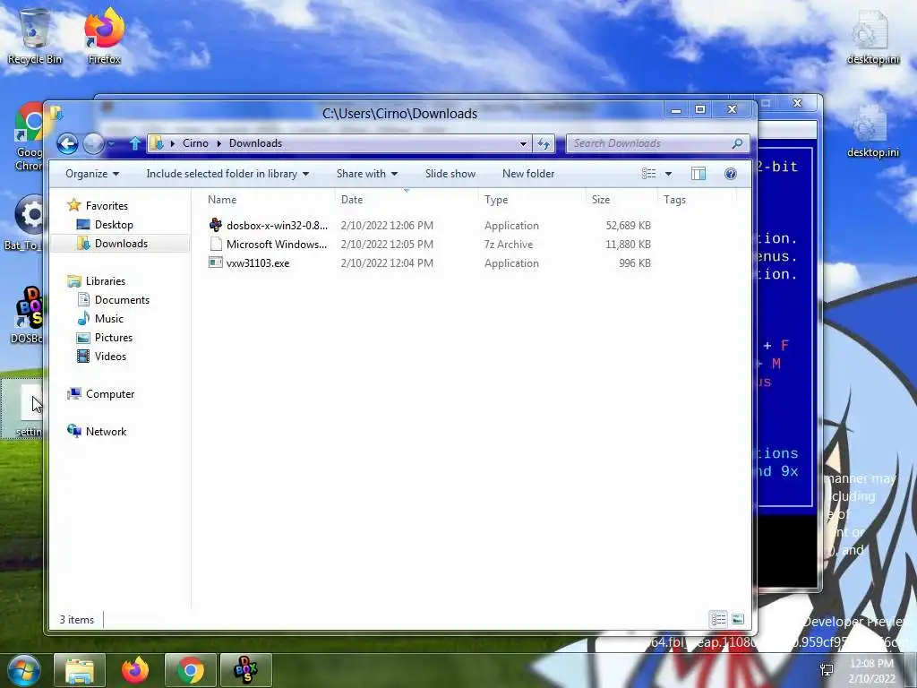The height and width of the screenshot is (688, 917).
Task: Open Include selected folder in library menu
Action: [227, 174]
